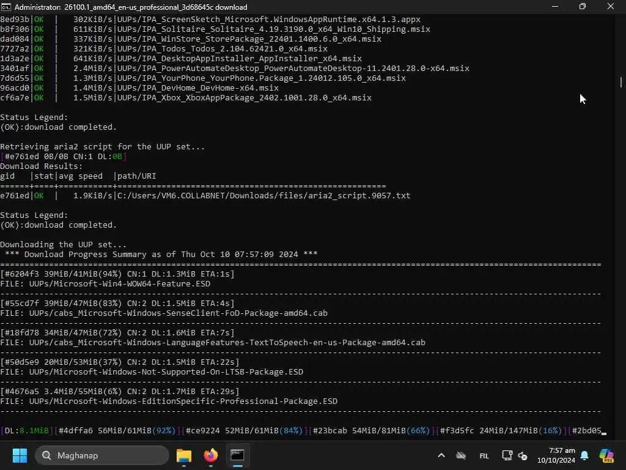Viewport: 626px width, 470px height.
Task: Click the console vertical scrollbar thumb
Action: tap(621, 82)
